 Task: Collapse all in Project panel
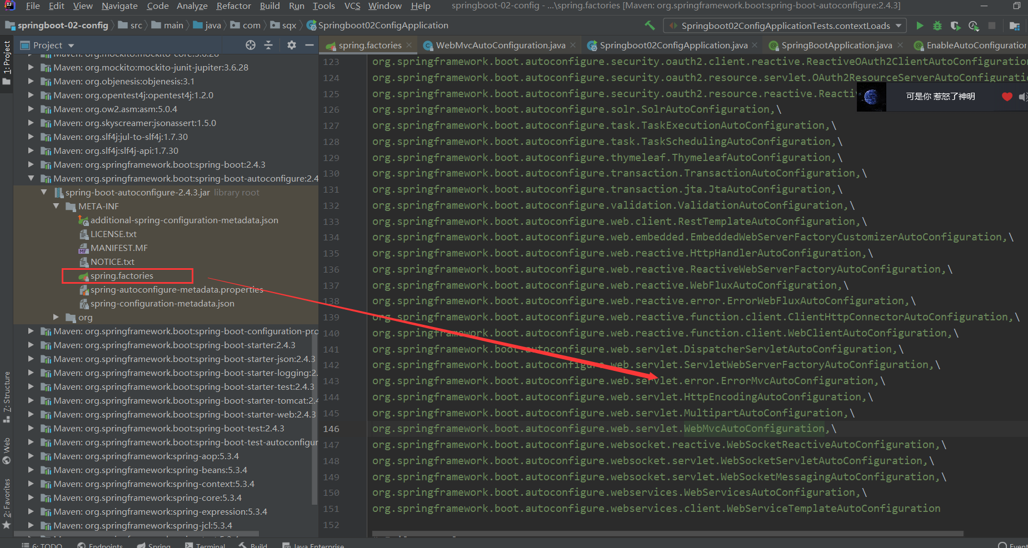(x=268, y=45)
